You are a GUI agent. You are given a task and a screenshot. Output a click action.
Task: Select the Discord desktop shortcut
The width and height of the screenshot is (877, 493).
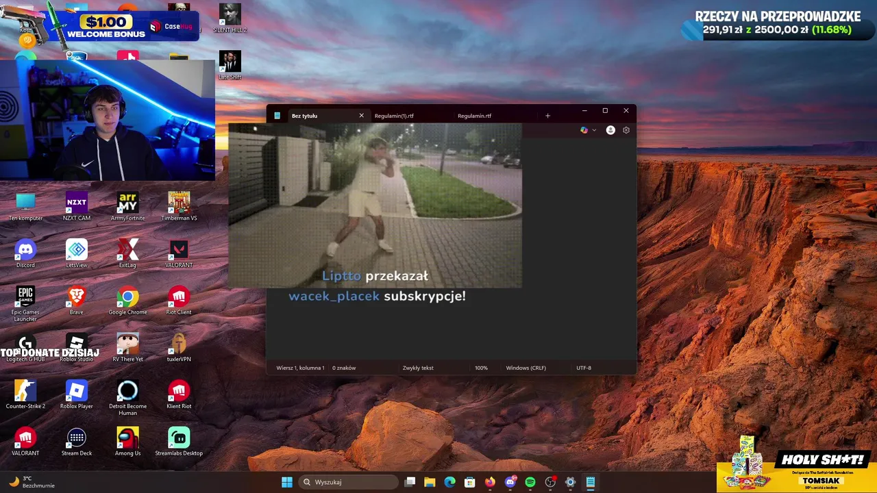(x=25, y=253)
